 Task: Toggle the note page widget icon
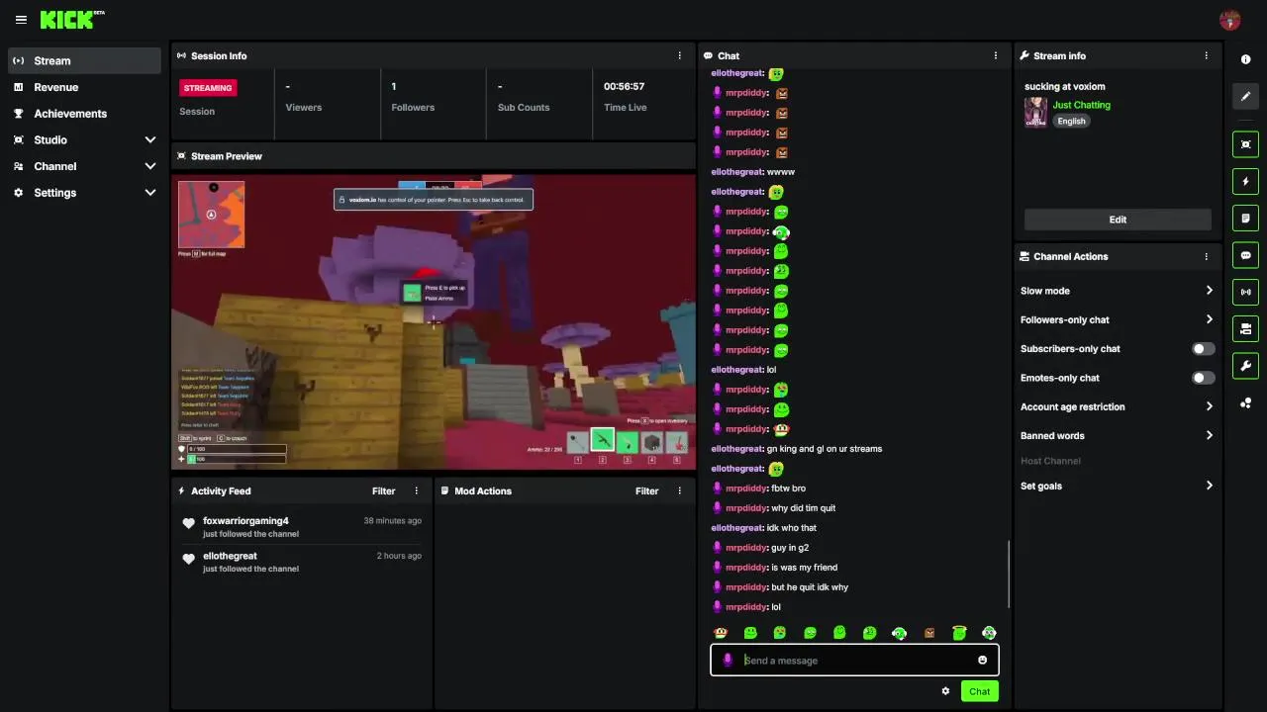click(x=1246, y=219)
